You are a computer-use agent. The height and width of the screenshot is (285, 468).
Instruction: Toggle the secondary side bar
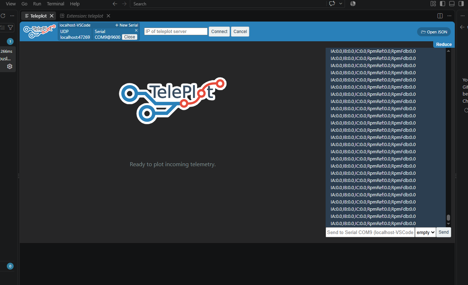point(461,4)
